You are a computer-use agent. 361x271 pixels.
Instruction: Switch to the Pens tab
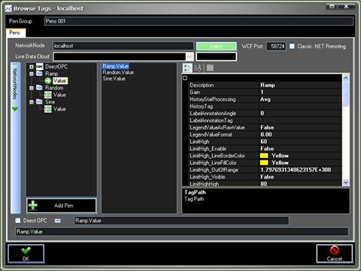(16, 32)
